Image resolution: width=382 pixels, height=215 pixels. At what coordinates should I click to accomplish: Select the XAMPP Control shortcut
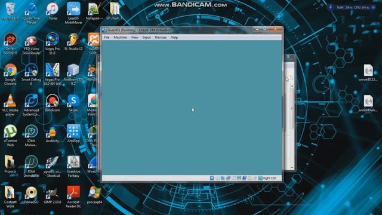click(x=94, y=44)
